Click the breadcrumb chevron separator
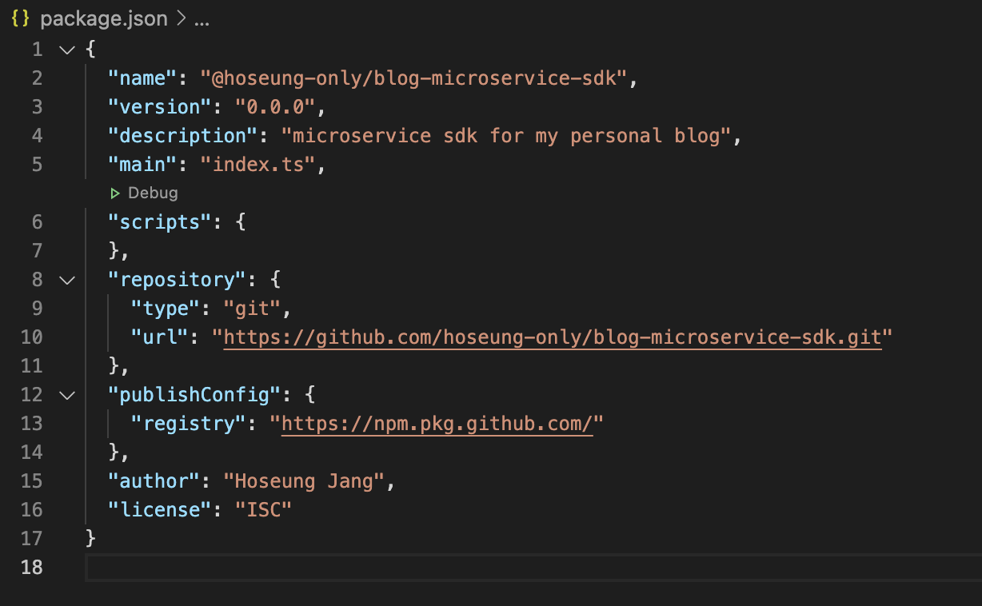This screenshot has width=982, height=606. pyautogui.click(x=181, y=19)
